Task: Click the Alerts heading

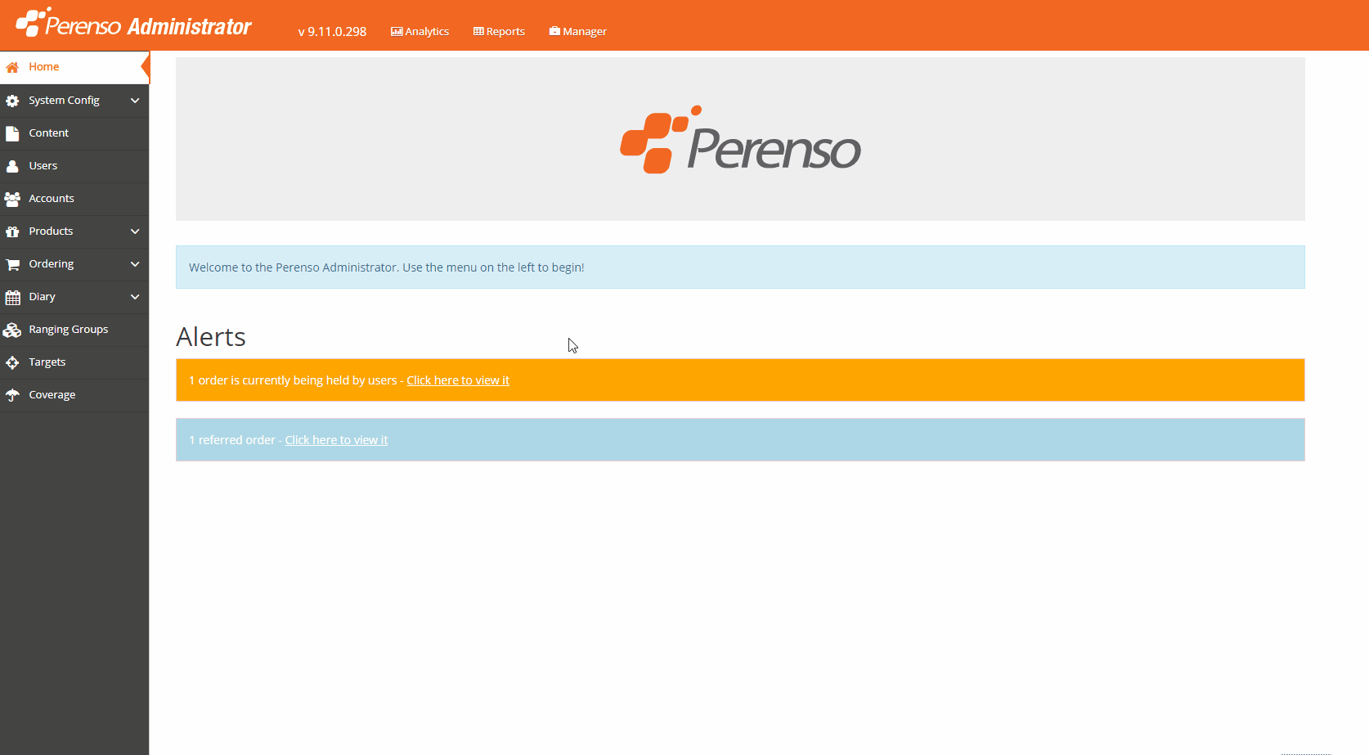Action: pos(211,337)
